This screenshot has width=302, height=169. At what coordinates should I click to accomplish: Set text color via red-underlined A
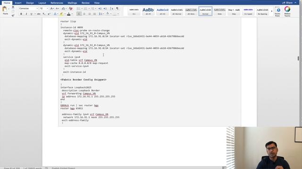[x=69, y=14]
